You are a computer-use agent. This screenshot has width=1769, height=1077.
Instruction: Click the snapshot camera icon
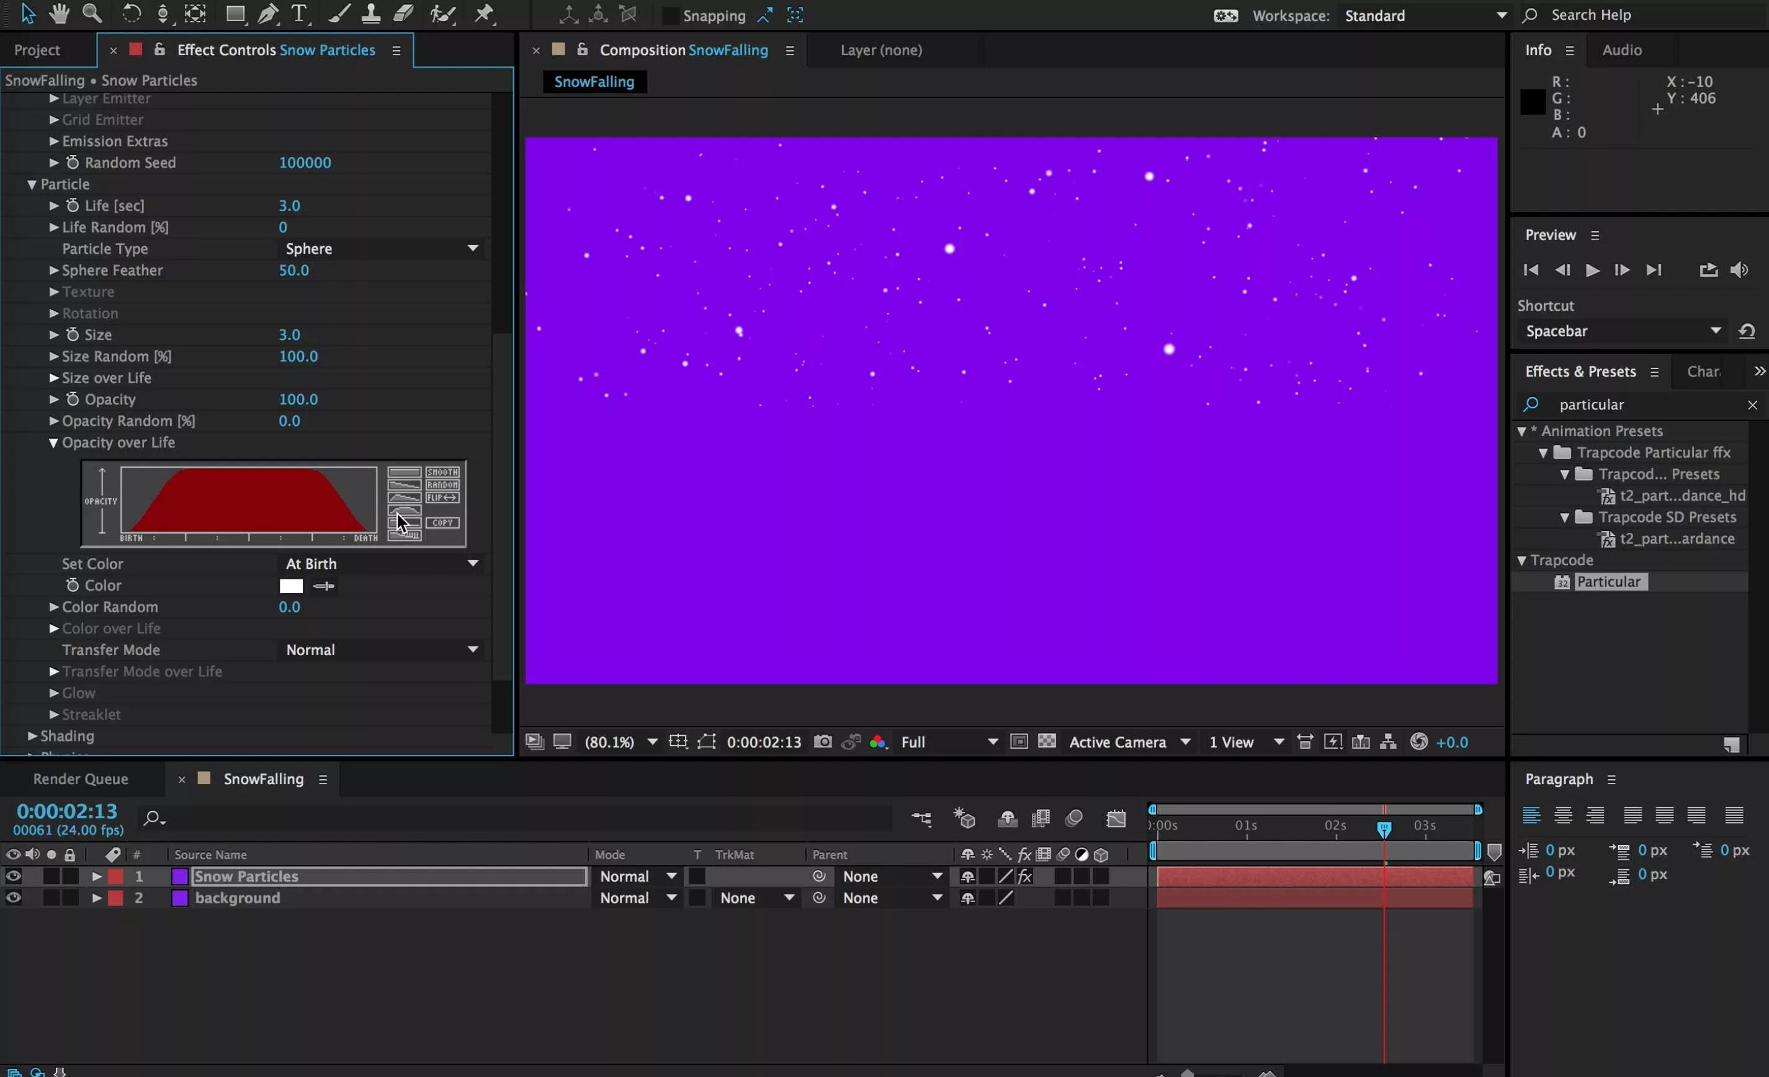[823, 742]
